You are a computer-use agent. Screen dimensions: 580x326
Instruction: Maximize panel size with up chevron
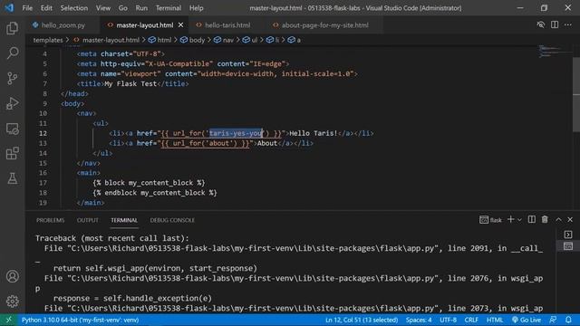(x=558, y=219)
